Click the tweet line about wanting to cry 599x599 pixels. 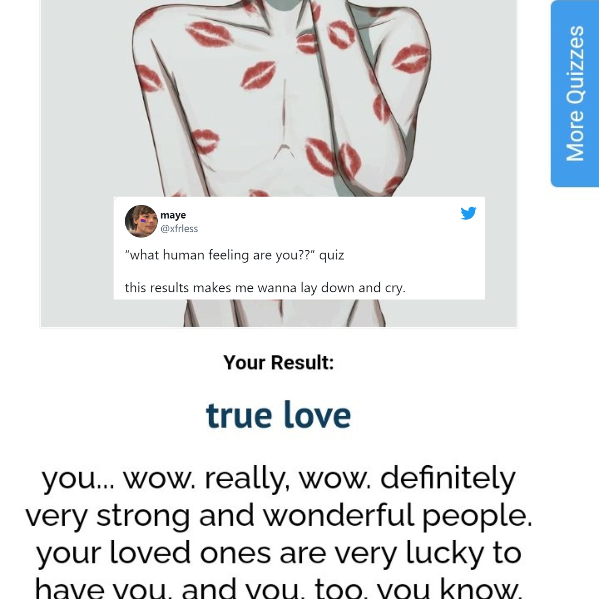click(x=265, y=288)
